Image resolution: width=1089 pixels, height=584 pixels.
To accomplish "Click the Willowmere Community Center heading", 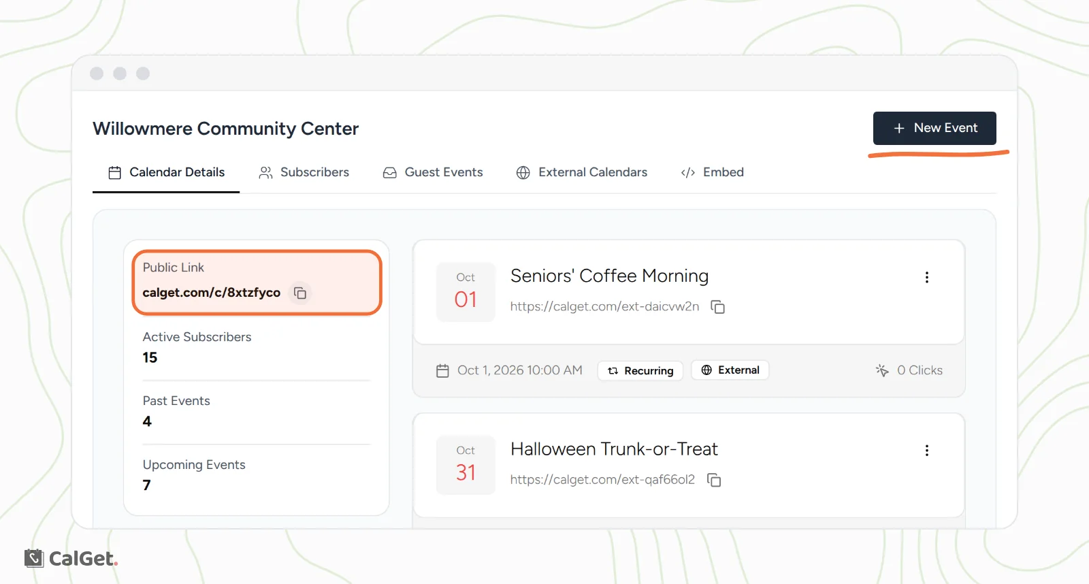I will pos(225,129).
